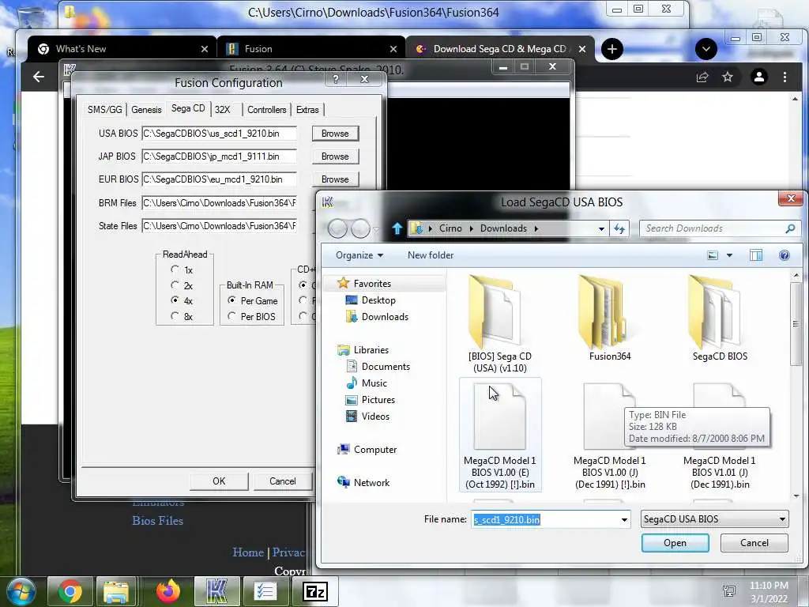
Task: Click the browser bookmark star icon
Action: (x=728, y=77)
